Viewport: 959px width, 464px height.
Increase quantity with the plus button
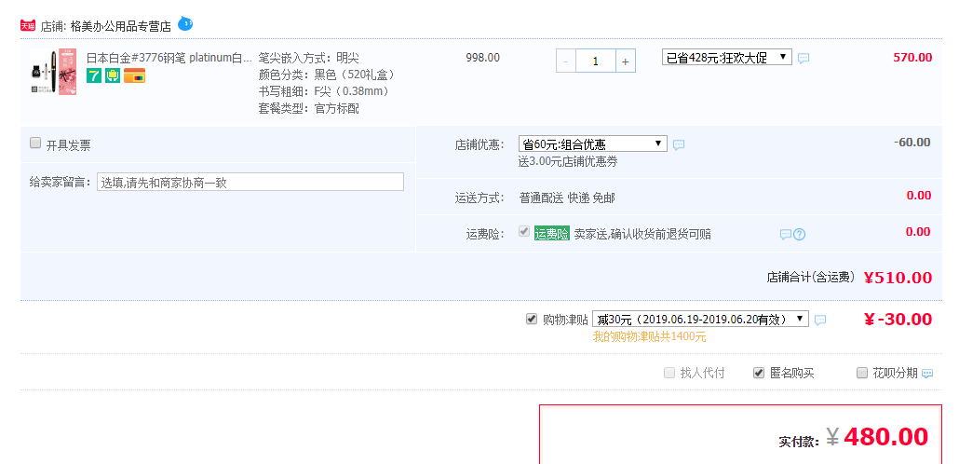pyautogui.click(x=625, y=61)
